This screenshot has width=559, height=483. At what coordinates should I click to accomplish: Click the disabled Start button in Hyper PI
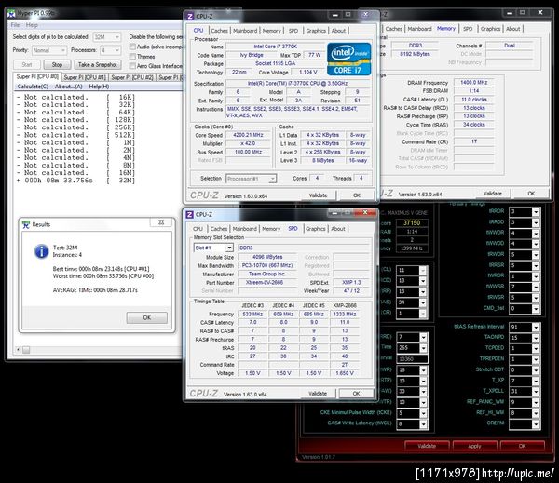27,65
